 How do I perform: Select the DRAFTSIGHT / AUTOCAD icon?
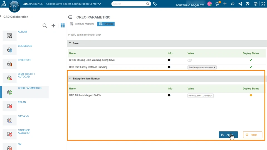(x=9, y=78)
